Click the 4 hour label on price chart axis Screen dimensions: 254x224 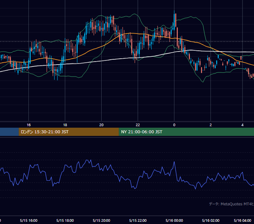pos(242,125)
